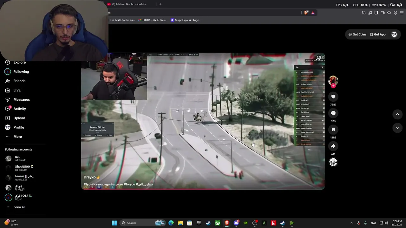Viewport: 406px width, 228px height.
Task: Open Discord from the taskbar
Action: pyautogui.click(x=236, y=223)
